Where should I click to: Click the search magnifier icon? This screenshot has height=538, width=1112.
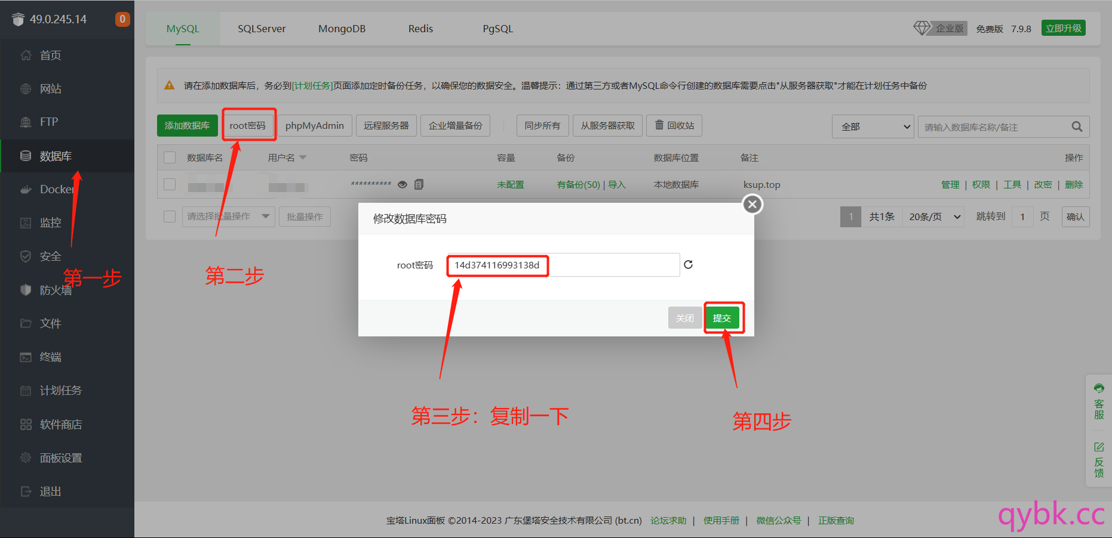pos(1077,126)
